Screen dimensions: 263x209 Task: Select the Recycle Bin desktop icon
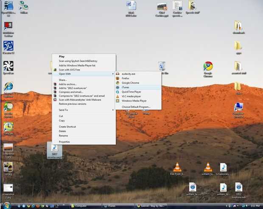click(x=162, y=66)
